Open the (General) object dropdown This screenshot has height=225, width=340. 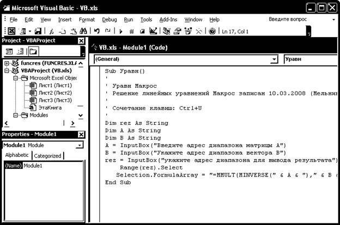[x=274, y=59]
